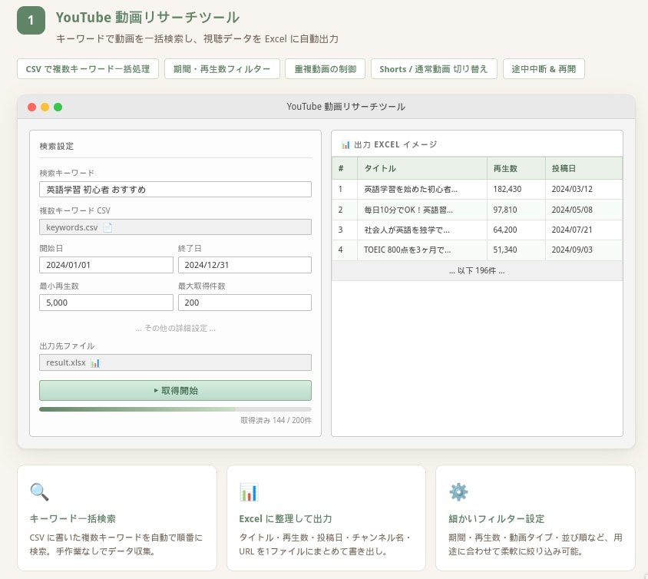Click the yellow minimize window dot
The image size is (648, 579).
tap(45, 107)
